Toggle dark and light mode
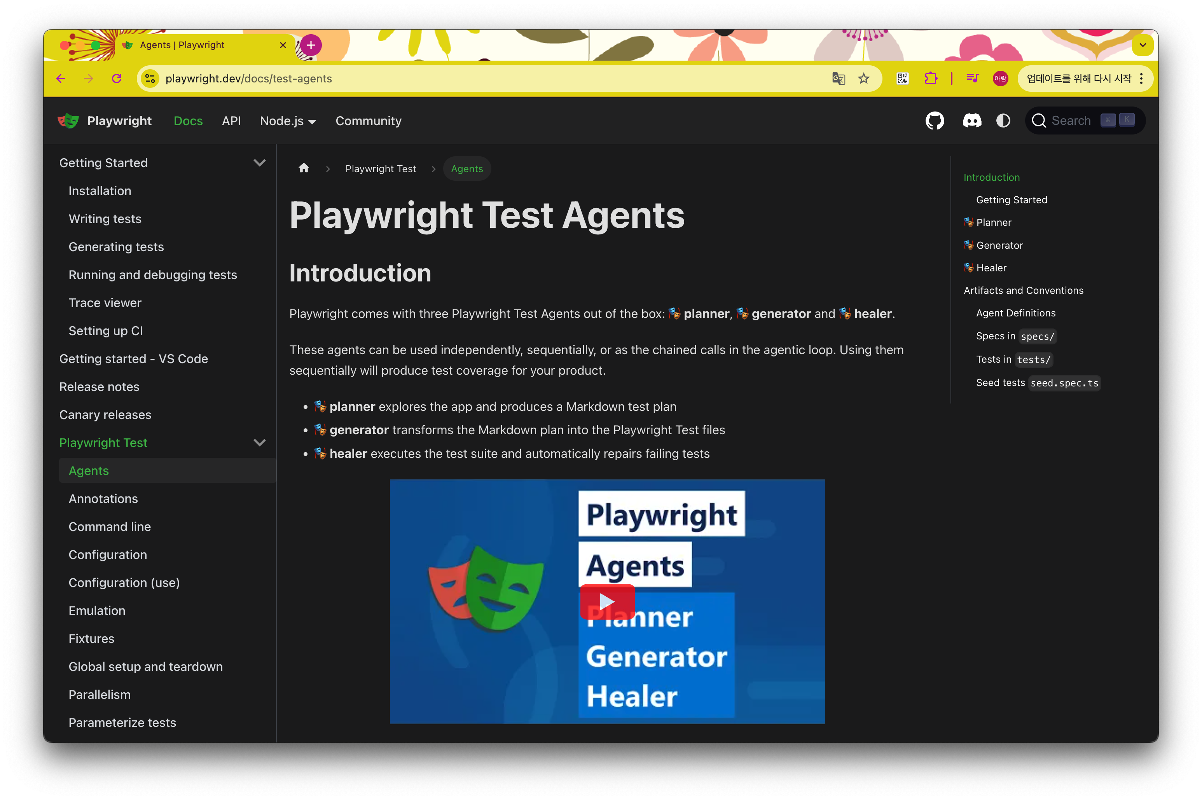The width and height of the screenshot is (1202, 800). coord(1003,121)
